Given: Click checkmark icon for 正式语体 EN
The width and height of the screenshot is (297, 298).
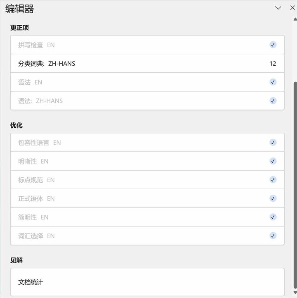Looking at the screenshot, I should (x=273, y=198).
